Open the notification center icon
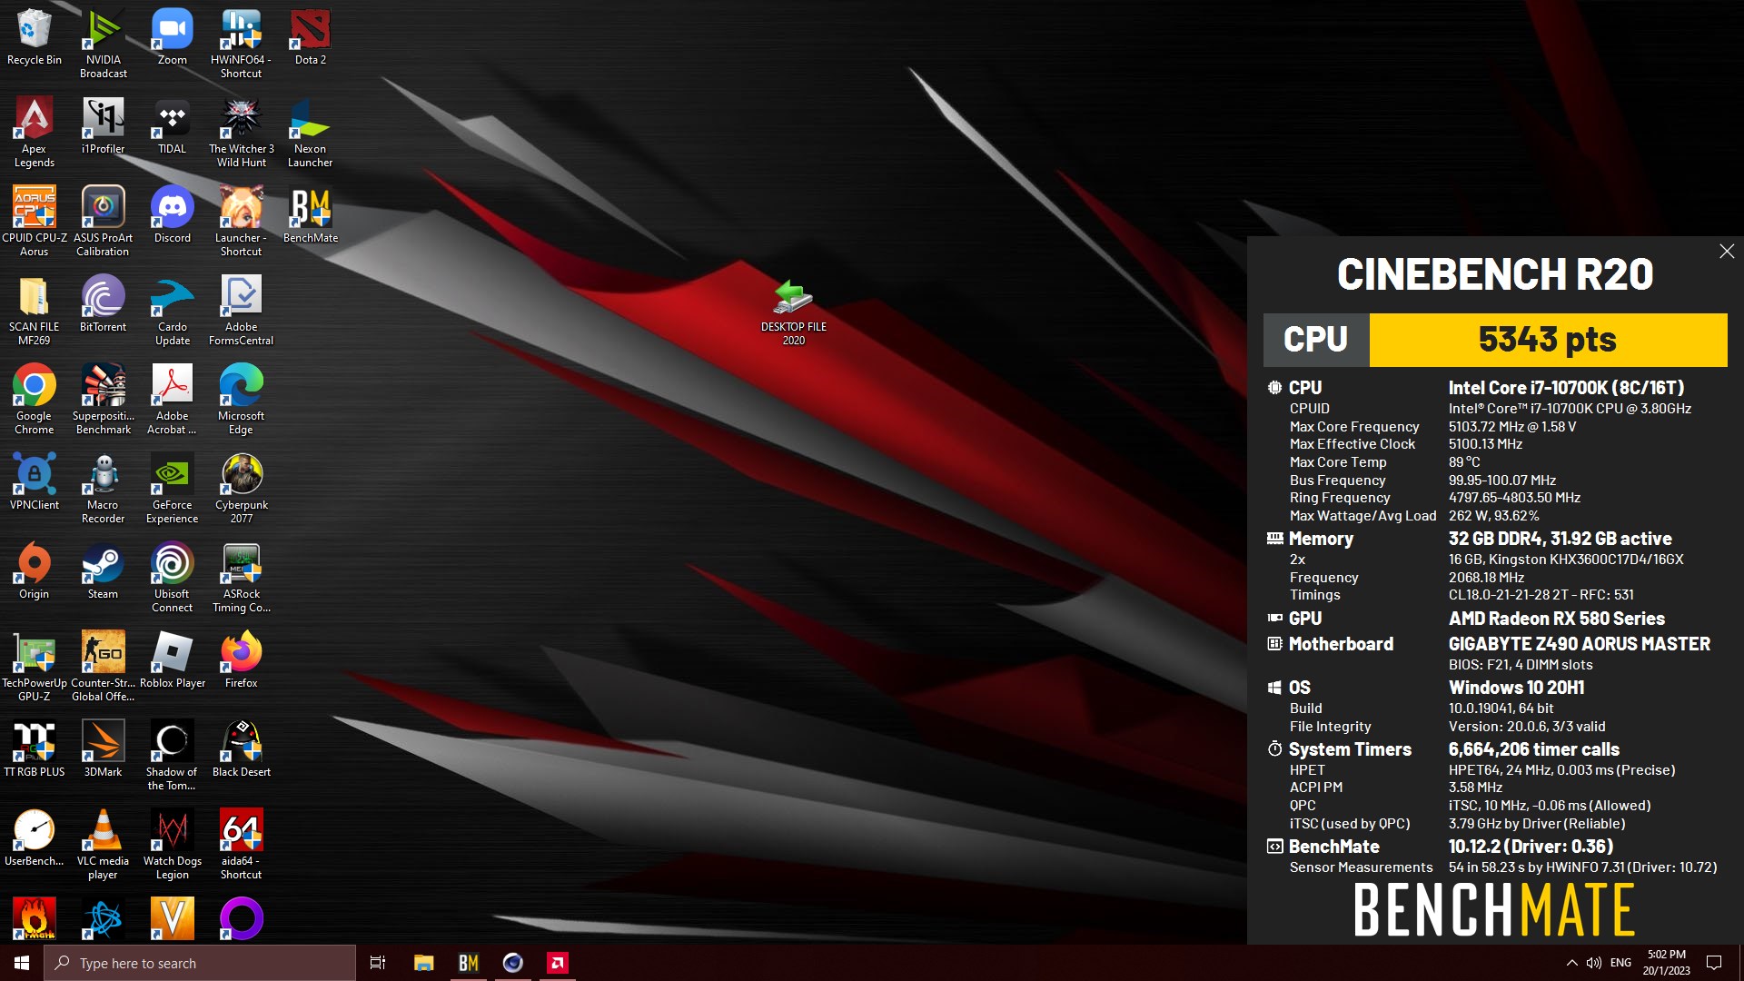The image size is (1744, 981). pyautogui.click(x=1714, y=963)
